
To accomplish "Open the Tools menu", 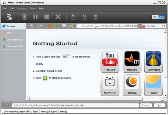I will pos(33,8).
